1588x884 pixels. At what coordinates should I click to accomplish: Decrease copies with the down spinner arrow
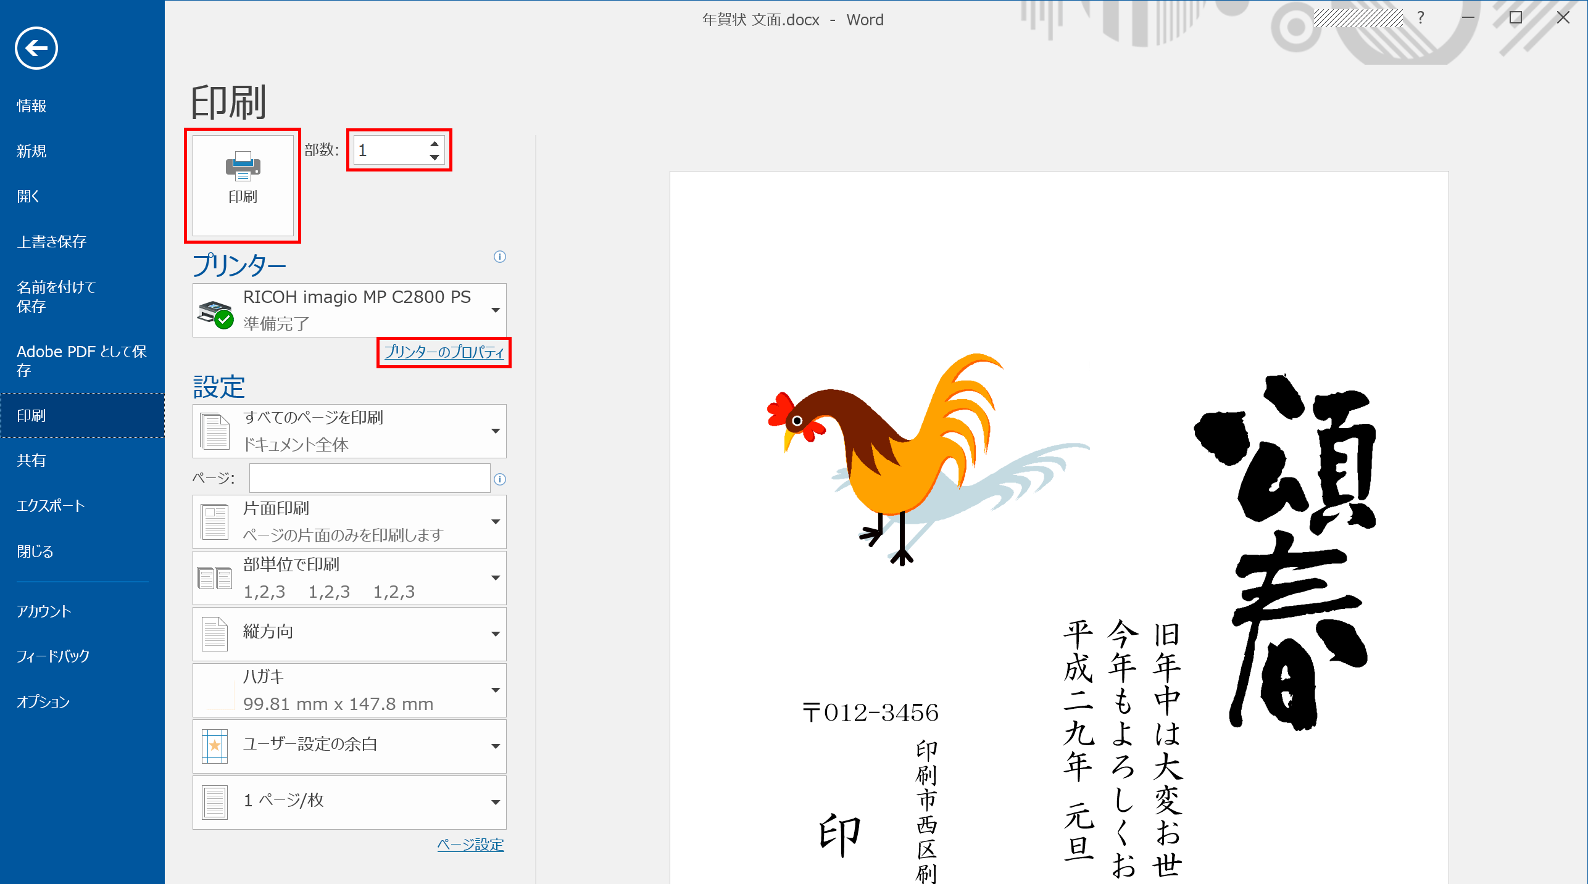pyautogui.click(x=434, y=157)
